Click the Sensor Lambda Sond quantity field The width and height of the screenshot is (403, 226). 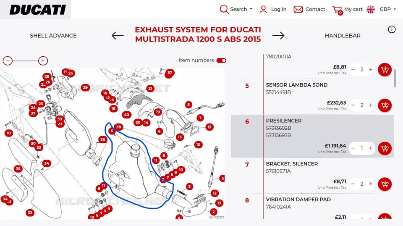tap(362, 105)
